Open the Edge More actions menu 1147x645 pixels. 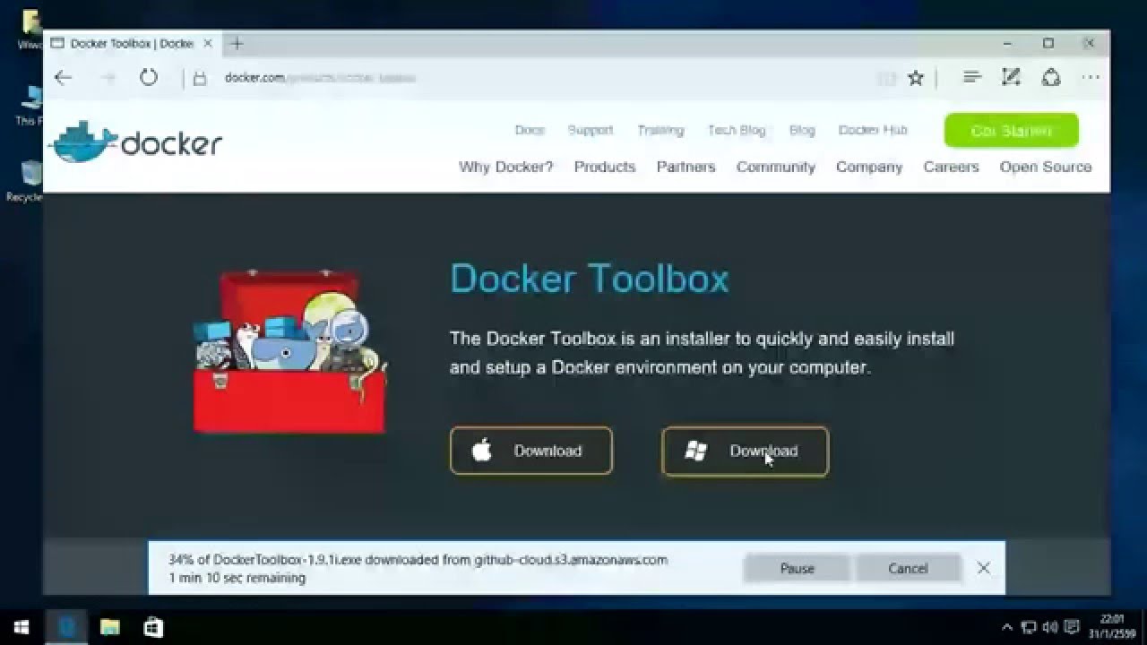tap(1091, 78)
